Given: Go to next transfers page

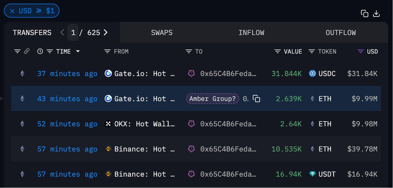Looking at the screenshot, I should (x=105, y=32).
